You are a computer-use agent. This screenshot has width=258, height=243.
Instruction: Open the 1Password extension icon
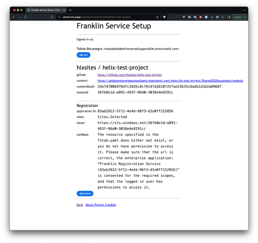[206, 17]
